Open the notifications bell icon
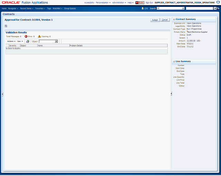The image size is (221, 176). [143, 8]
